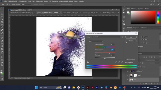Click the trash icon in Layers panel

coord(157,84)
